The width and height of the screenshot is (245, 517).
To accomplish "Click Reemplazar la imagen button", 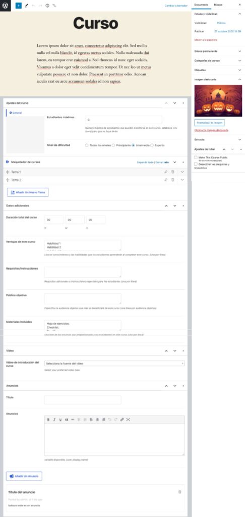I will [209, 122].
